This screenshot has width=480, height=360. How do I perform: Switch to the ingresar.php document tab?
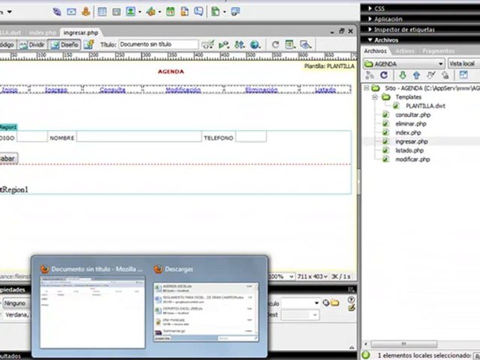[81, 33]
